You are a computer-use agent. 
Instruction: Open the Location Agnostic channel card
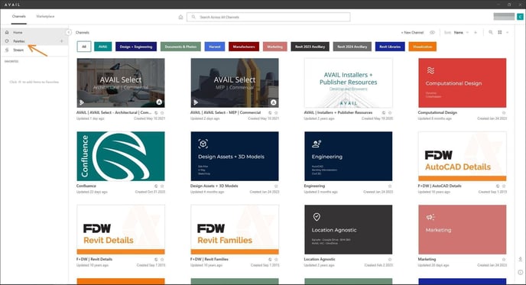tap(348, 230)
